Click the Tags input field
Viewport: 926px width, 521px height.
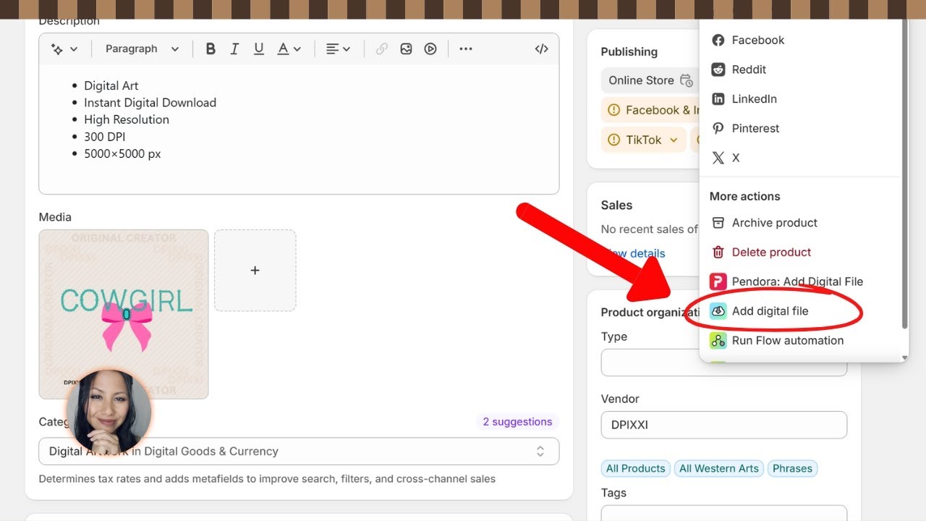click(x=723, y=513)
